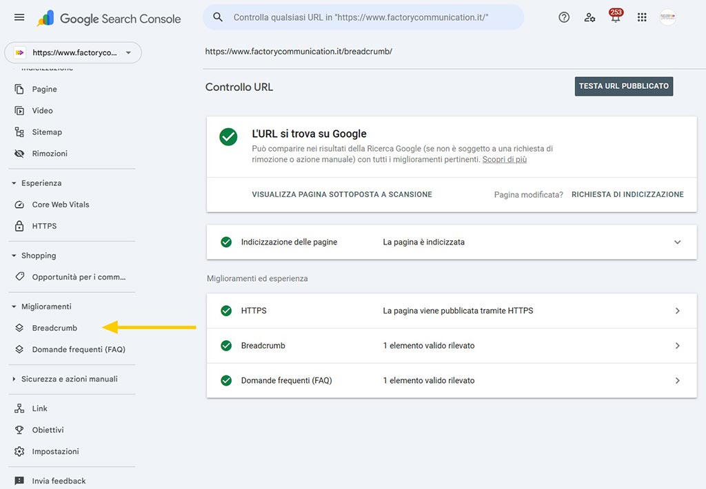
Task: Open the user management settings icon
Action: point(589,17)
